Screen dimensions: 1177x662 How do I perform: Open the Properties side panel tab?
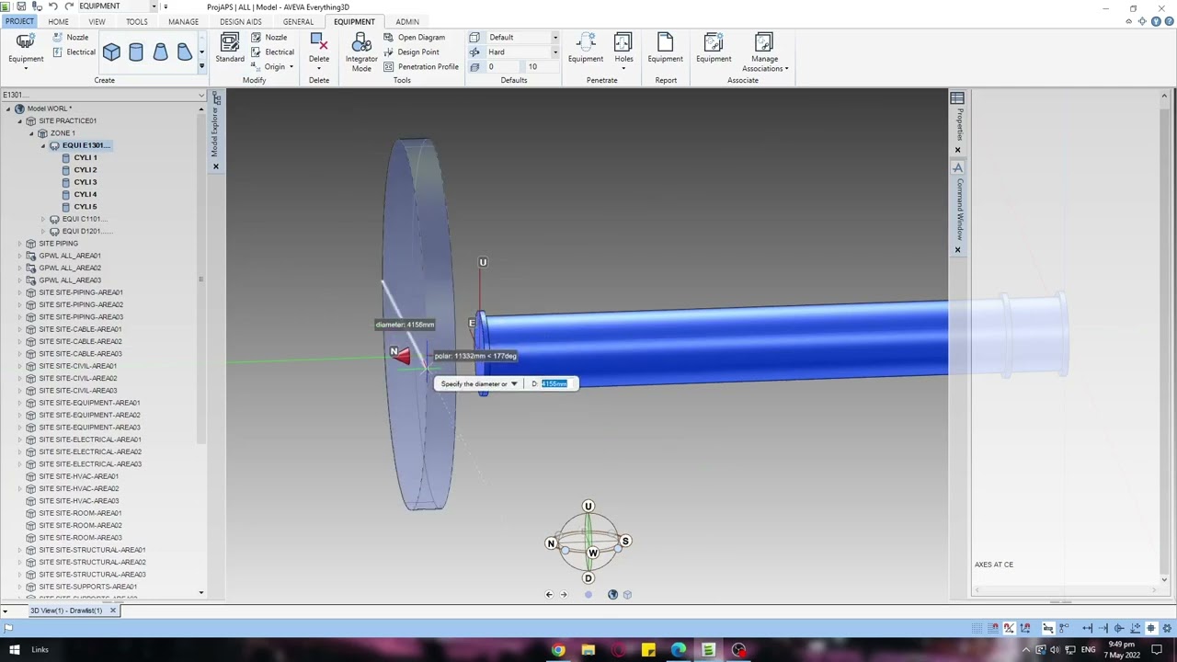[x=958, y=118]
